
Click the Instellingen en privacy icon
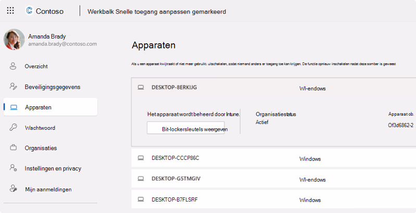tap(14, 168)
